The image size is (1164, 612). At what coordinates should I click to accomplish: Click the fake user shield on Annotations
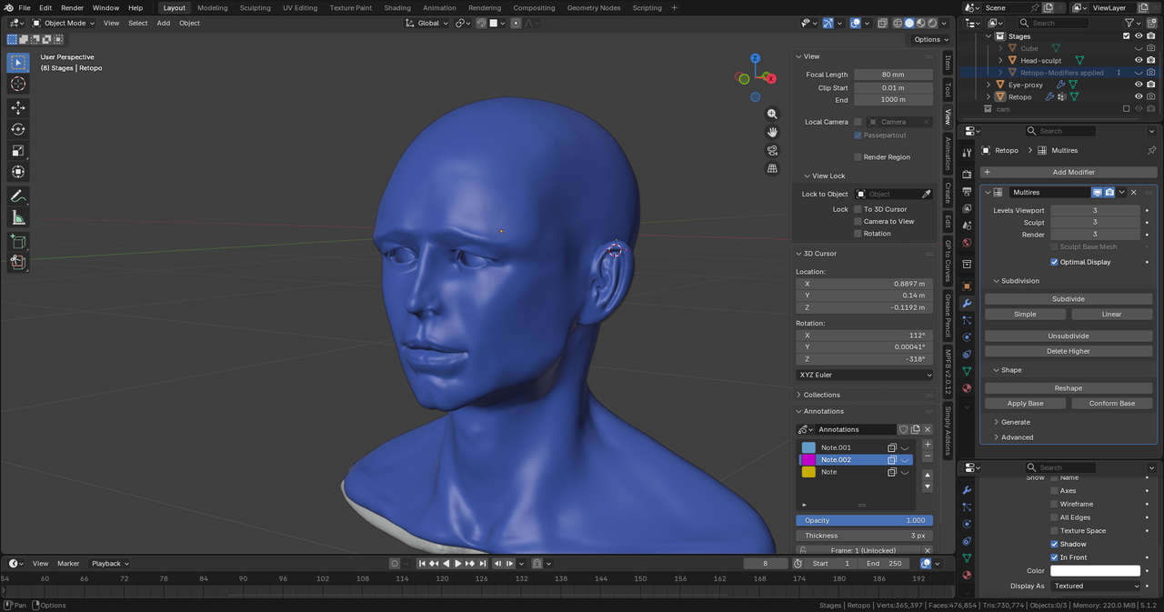[x=904, y=429]
